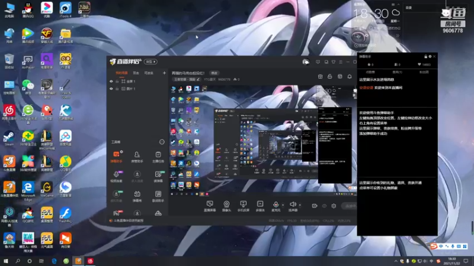Expand the arrow next to 麦克风
474x266 pixels.
283,205
